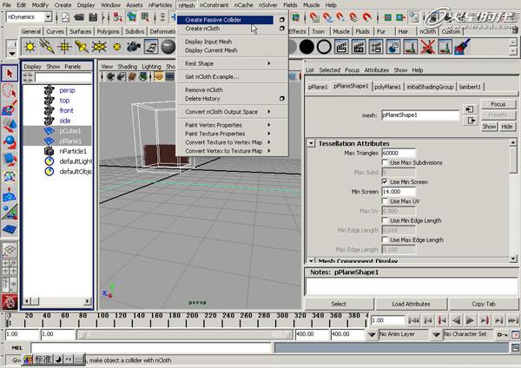Screen dimensions: 521x368
Task: Enable Use Max Subdivisions checkbox
Action: coord(385,162)
